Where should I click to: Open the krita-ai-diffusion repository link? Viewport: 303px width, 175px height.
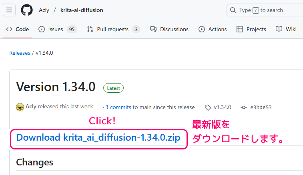point(82,10)
